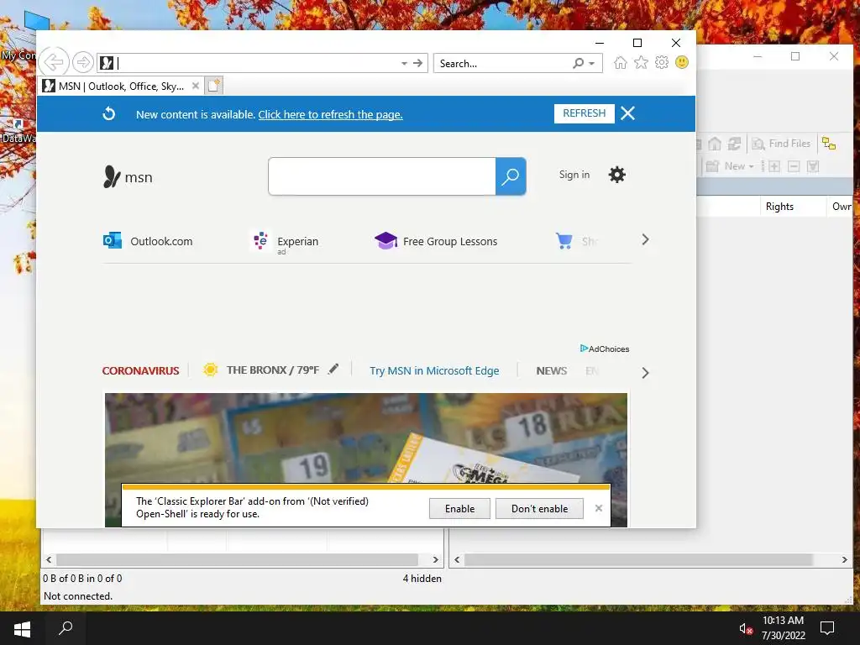860x645 pixels.
Task: Expand the search provider dropdown arrow
Action: (x=592, y=64)
